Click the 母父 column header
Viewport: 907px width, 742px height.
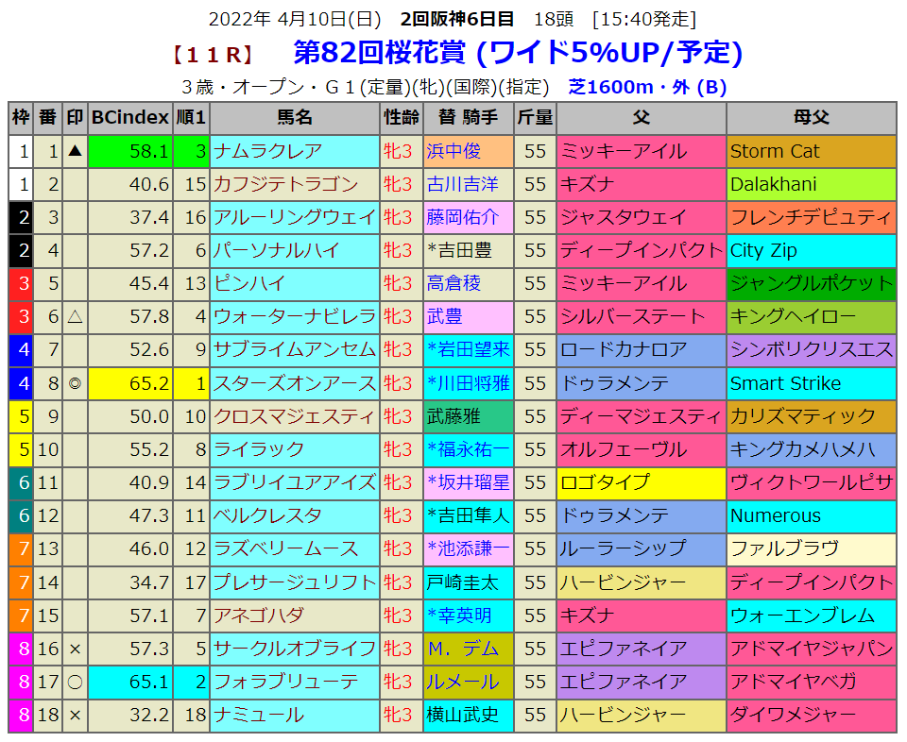click(x=811, y=118)
